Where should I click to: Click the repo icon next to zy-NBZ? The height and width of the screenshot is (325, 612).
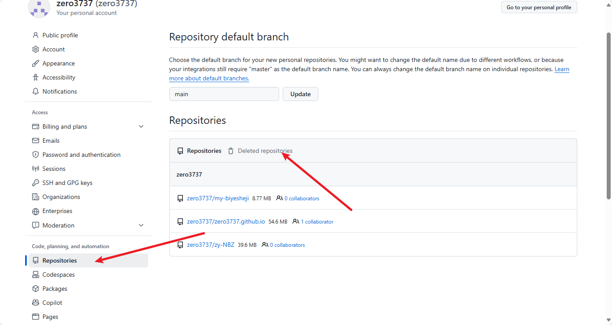point(180,245)
